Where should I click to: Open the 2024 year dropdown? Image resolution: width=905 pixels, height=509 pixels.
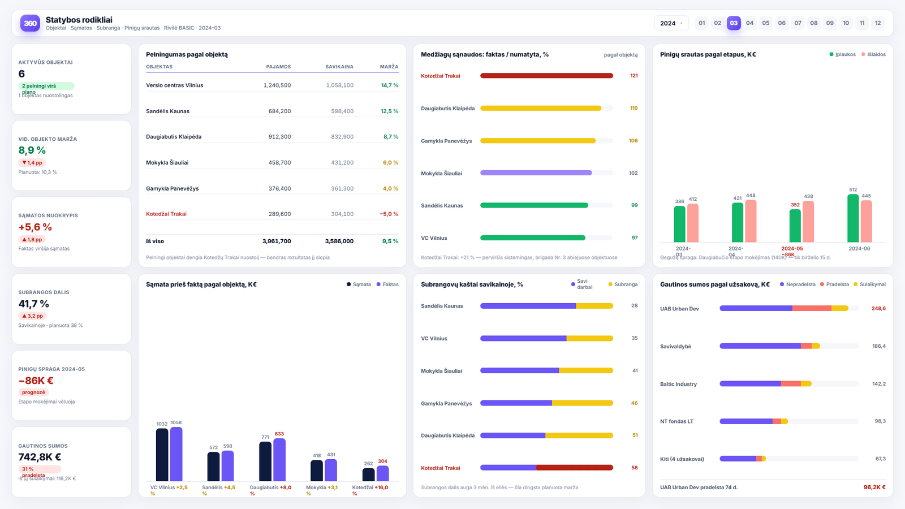(x=671, y=23)
